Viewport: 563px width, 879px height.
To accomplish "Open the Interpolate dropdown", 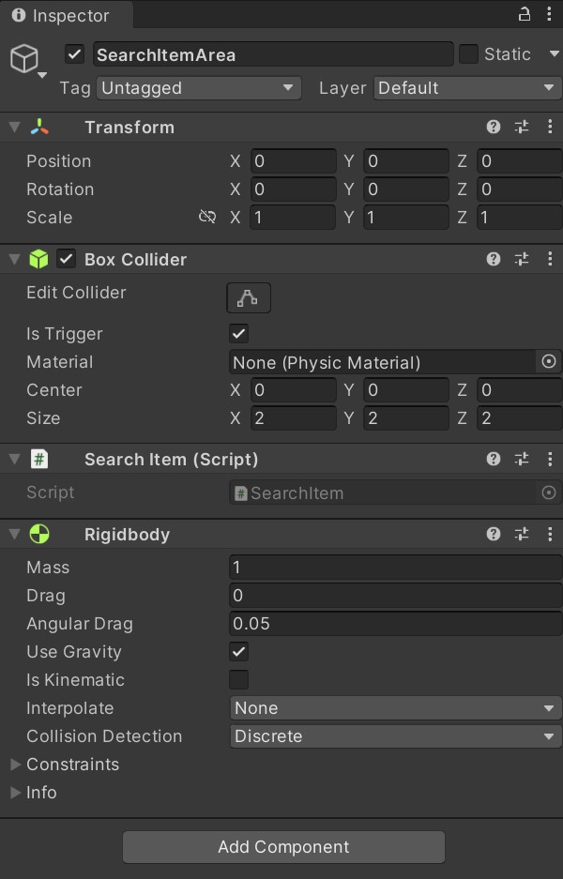I will point(395,708).
